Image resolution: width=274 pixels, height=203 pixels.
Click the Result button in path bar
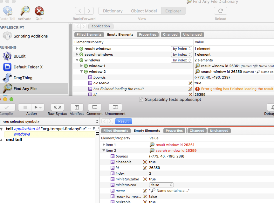(x=123, y=121)
